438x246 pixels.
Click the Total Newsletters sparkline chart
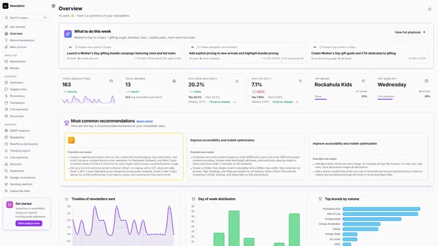[x=88, y=99]
